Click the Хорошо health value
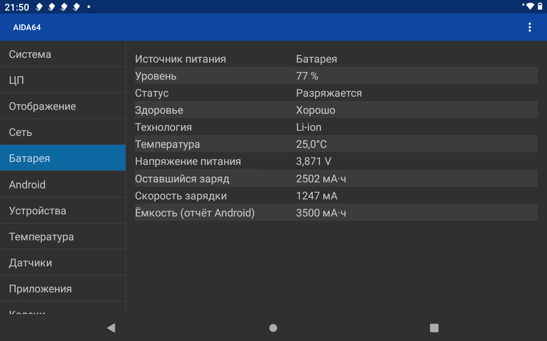Screen dimensions: 547x341 click(x=316, y=110)
